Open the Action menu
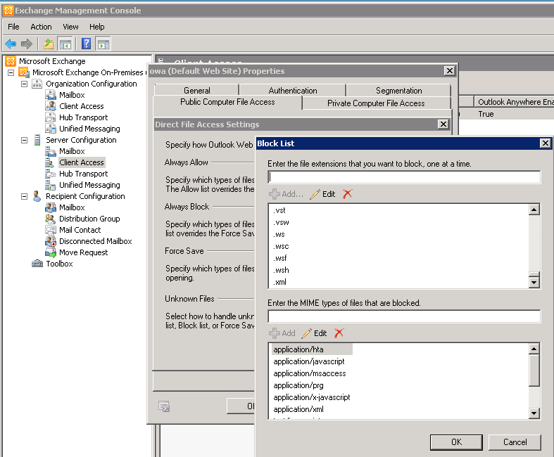The height and width of the screenshot is (457, 554). click(41, 27)
